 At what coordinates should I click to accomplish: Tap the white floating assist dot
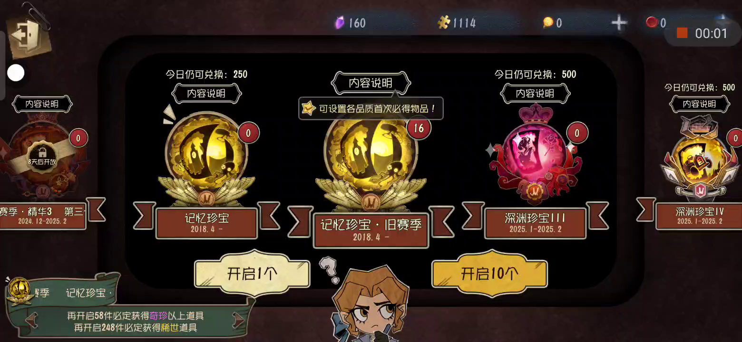16,73
